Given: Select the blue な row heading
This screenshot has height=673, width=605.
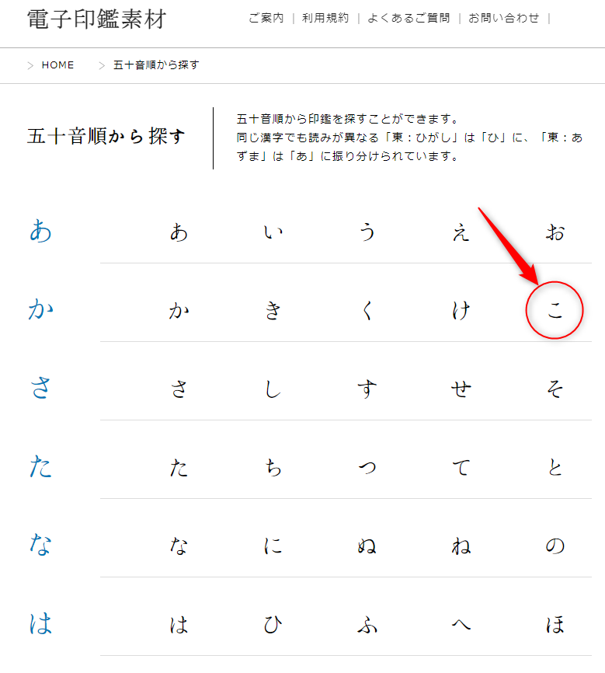Looking at the screenshot, I should 40,545.
